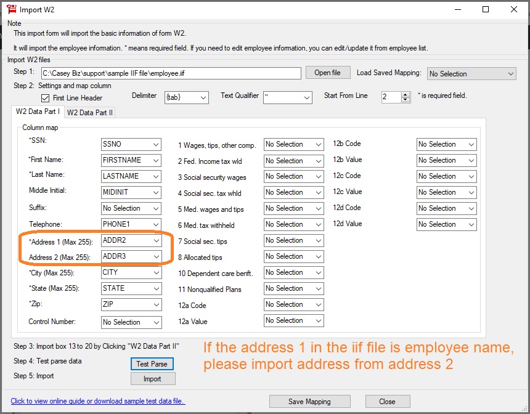The image size is (530, 414).
Task: Open the SSN column mapping dropdown
Action: tap(131, 144)
